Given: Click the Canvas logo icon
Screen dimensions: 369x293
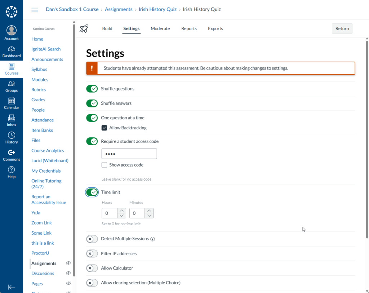Looking at the screenshot, I should [x=11, y=12].
